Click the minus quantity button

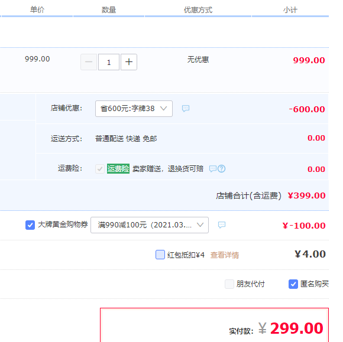(89, 62)
